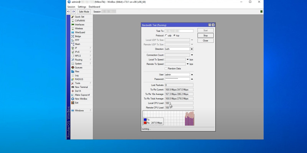Click the red Rx legend swatch
307x153 pixels.
pos(145,123)
